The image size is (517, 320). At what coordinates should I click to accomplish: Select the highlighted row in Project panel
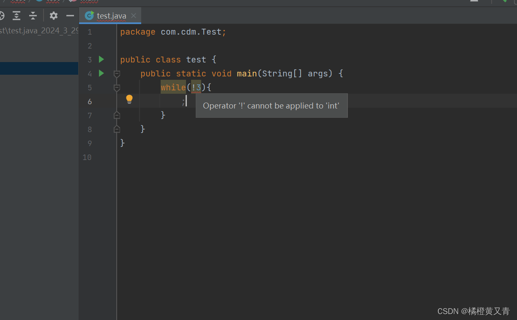(39, 69)
